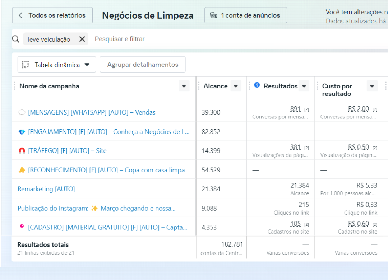This screenshot has width=388, height=280.
Task: Open the MENSAGENS WHATSAPP Vendas campaign
Action: [x=92, y=112]
